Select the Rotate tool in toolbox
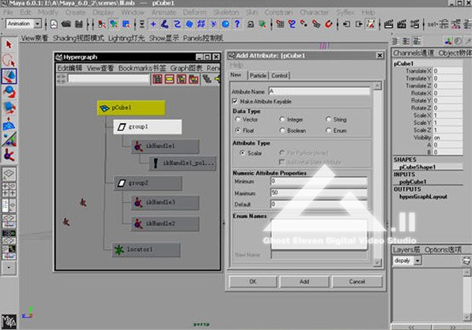472x330 pixels. click(x=9, y=92)
